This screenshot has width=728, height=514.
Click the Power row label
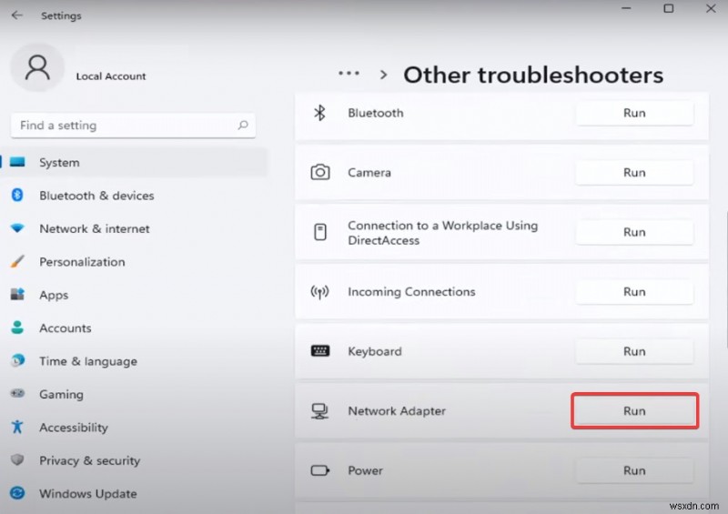[366, 470]
